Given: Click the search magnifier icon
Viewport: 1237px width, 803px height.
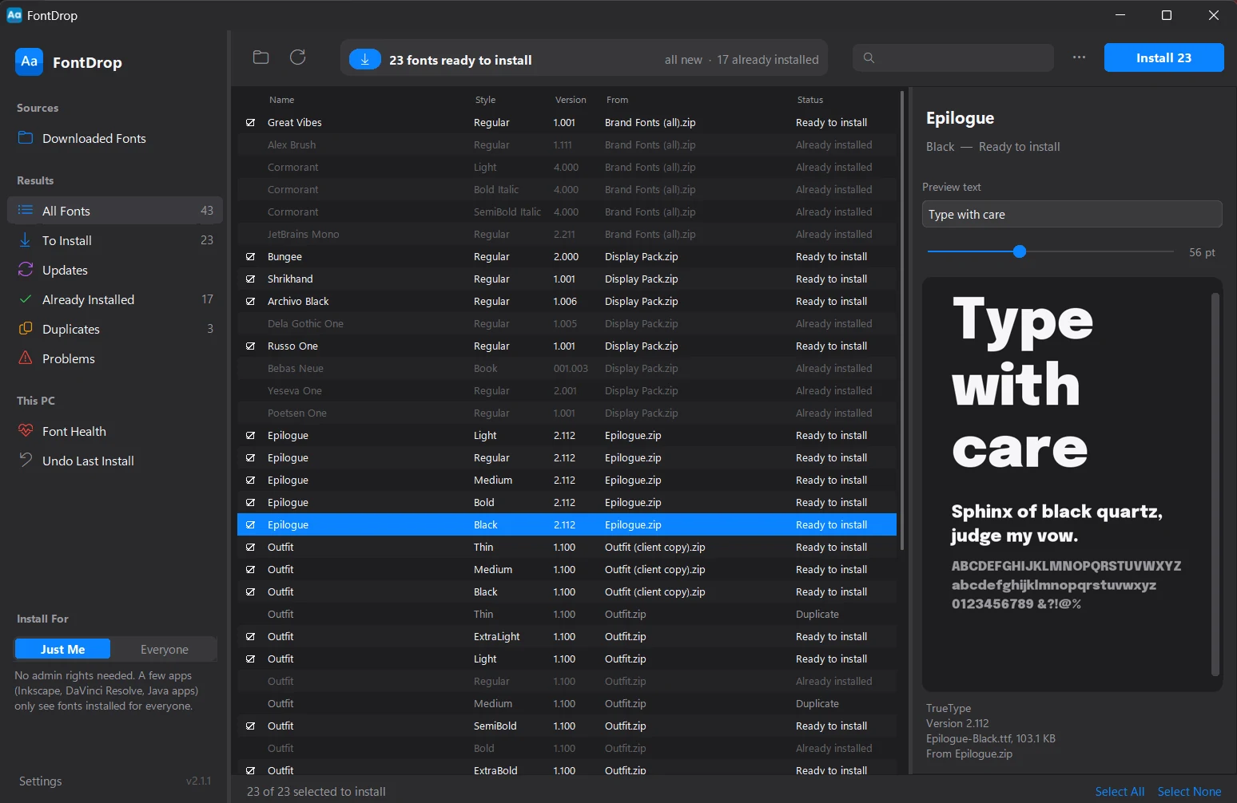Looking at the screenshot, I should 869,57.
